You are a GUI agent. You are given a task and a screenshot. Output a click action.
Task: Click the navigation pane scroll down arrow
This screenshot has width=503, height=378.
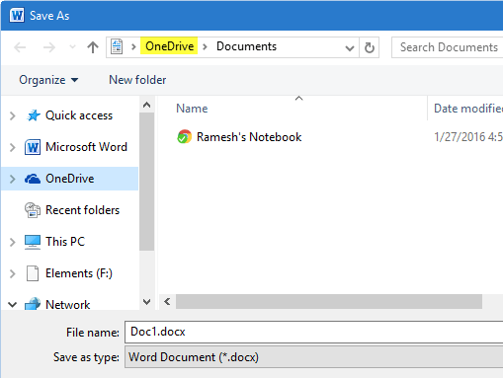pos(146,302)
